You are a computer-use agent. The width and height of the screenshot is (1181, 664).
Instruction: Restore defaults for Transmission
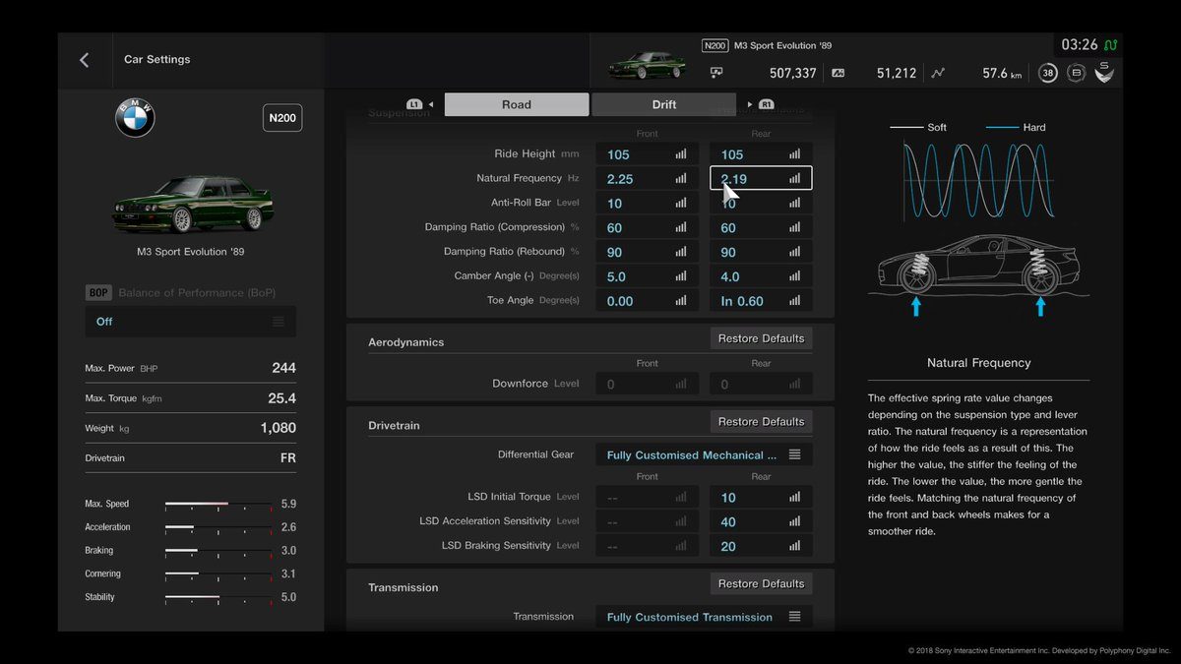pyautogui.click(x=761, y=583)
